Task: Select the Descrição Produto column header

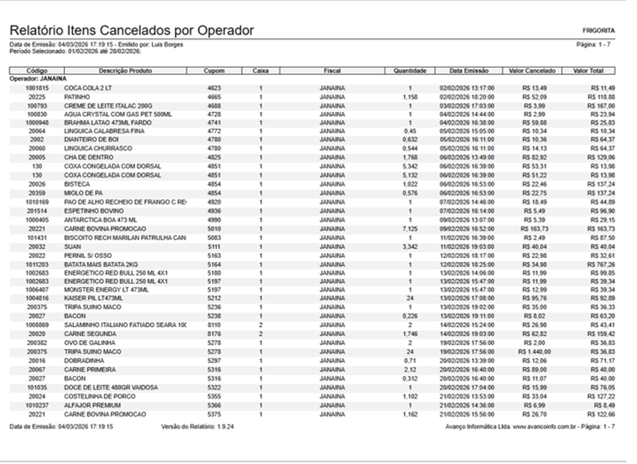Action: click(125, 70)
